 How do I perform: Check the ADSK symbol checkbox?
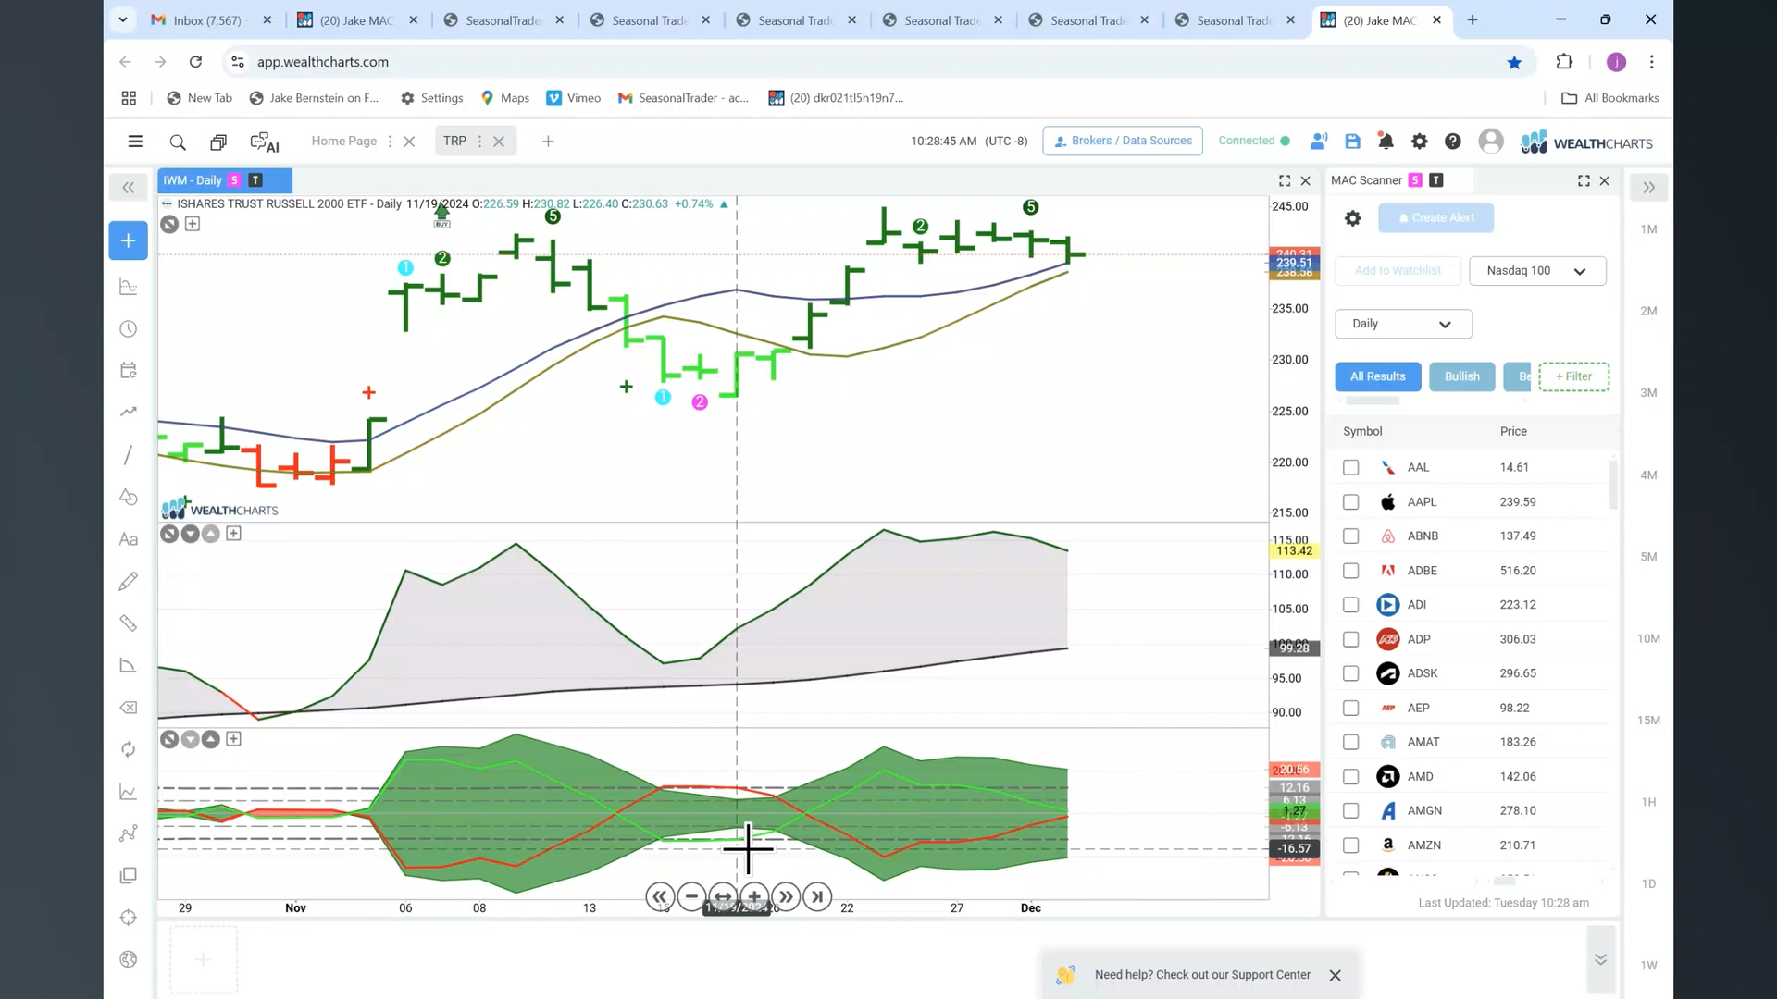[x=1350, y=673]
